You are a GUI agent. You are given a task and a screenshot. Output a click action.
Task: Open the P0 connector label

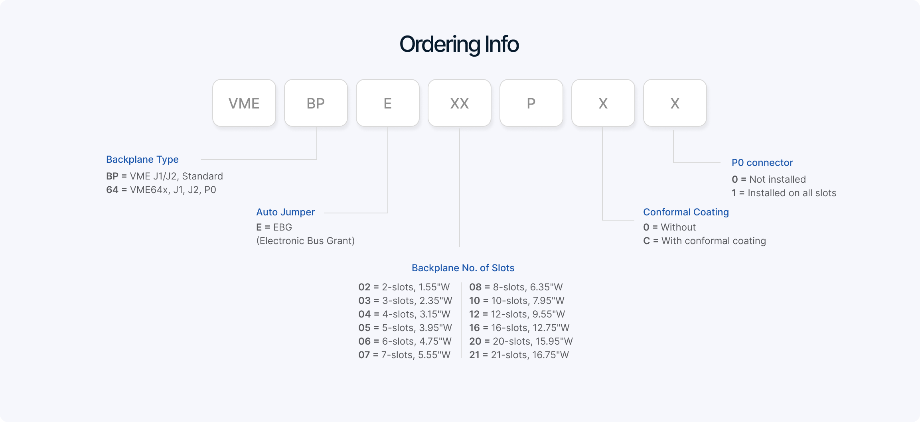[762, 163]
